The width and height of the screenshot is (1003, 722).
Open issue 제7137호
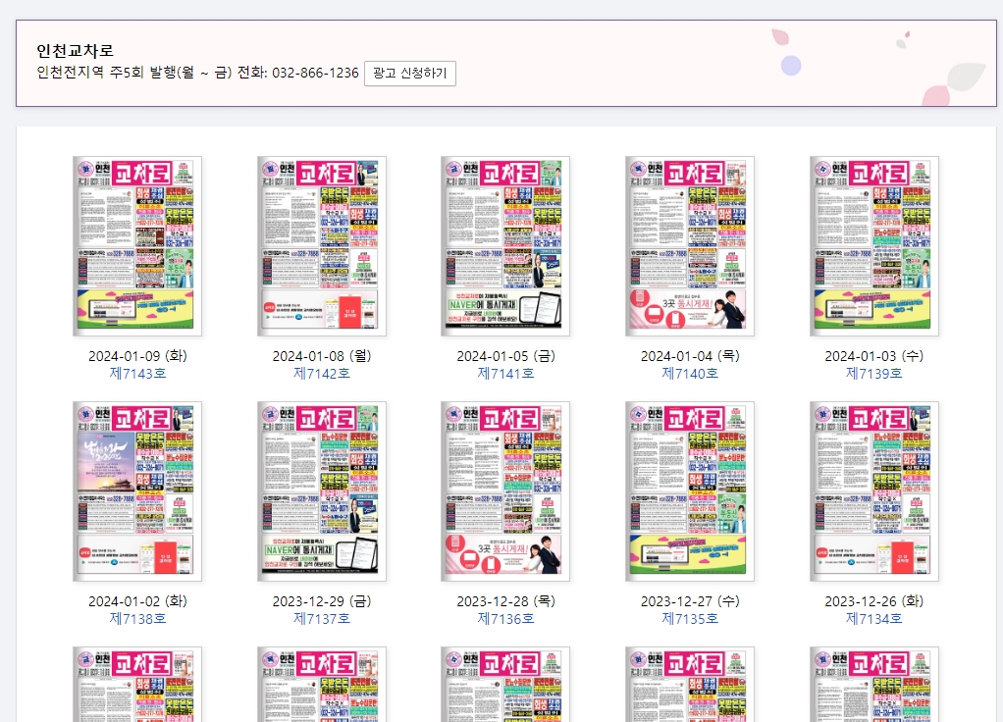[x=321, y=618]
